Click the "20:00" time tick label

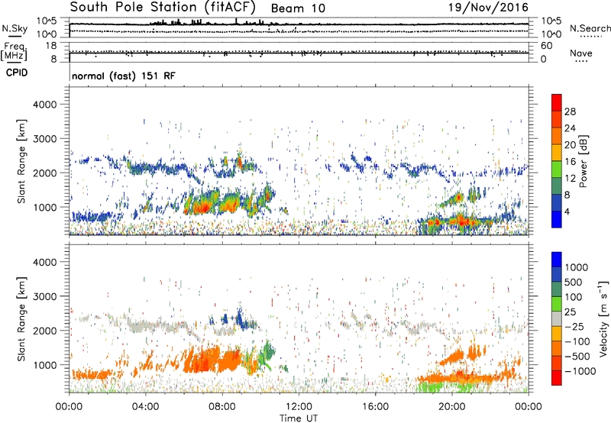click(451, 407)
